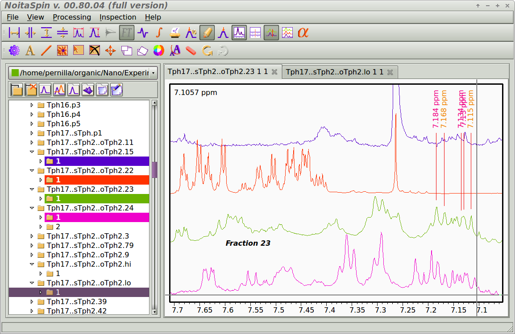The height and width of the screenshot is (334, 515).
Task: Toggle the multi-colored overlaid spectra button
Action: coord(287,33)
